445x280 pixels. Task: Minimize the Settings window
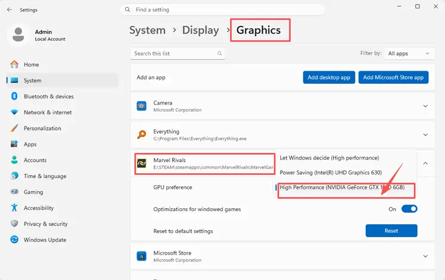(399, 7)
